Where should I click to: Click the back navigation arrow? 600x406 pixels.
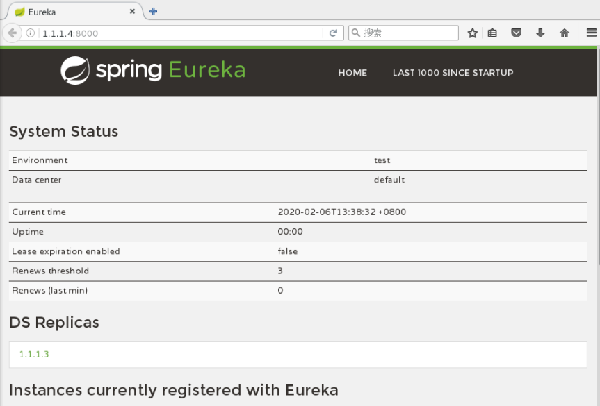point(12,32)
